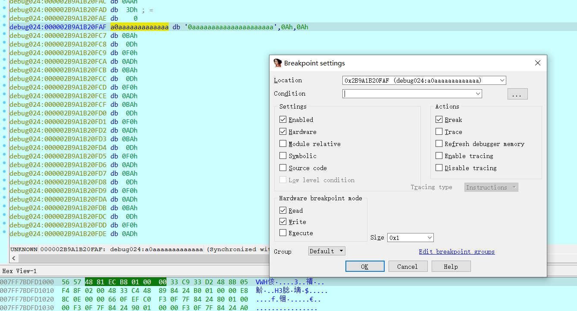
Task: Open the Size 0x1 dropdown
Action: (429, 238)
